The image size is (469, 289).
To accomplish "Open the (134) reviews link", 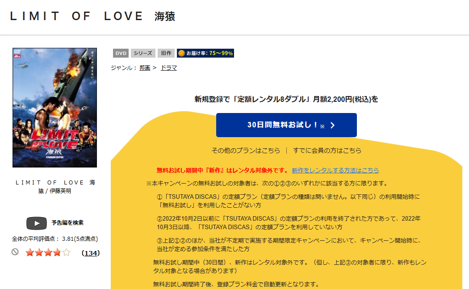I will 90,253.
